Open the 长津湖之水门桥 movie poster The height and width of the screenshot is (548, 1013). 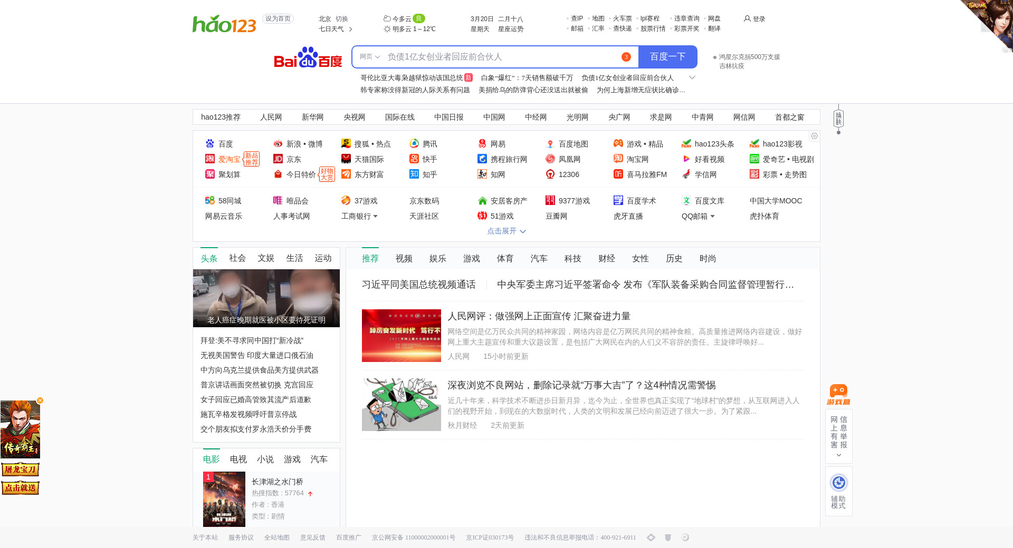tap(224, 498)
